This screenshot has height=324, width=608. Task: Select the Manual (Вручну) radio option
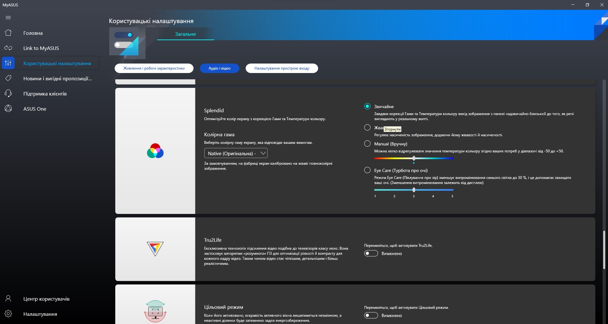pyautogui.click(x=367, y=144)
